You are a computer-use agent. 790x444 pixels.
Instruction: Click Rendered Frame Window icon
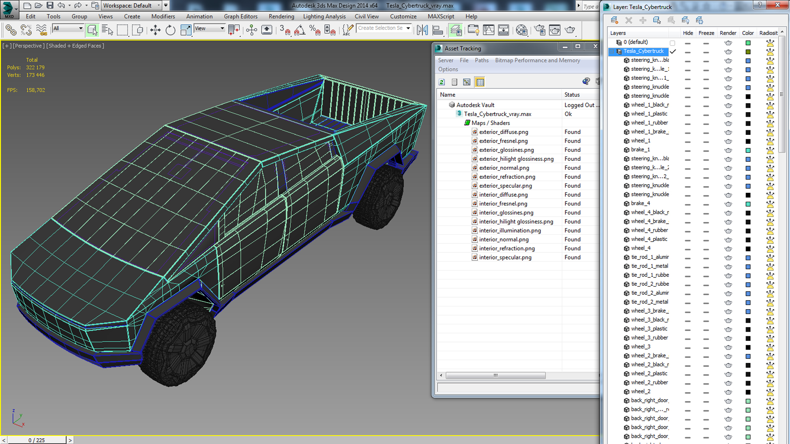click(x=555, y=30)
